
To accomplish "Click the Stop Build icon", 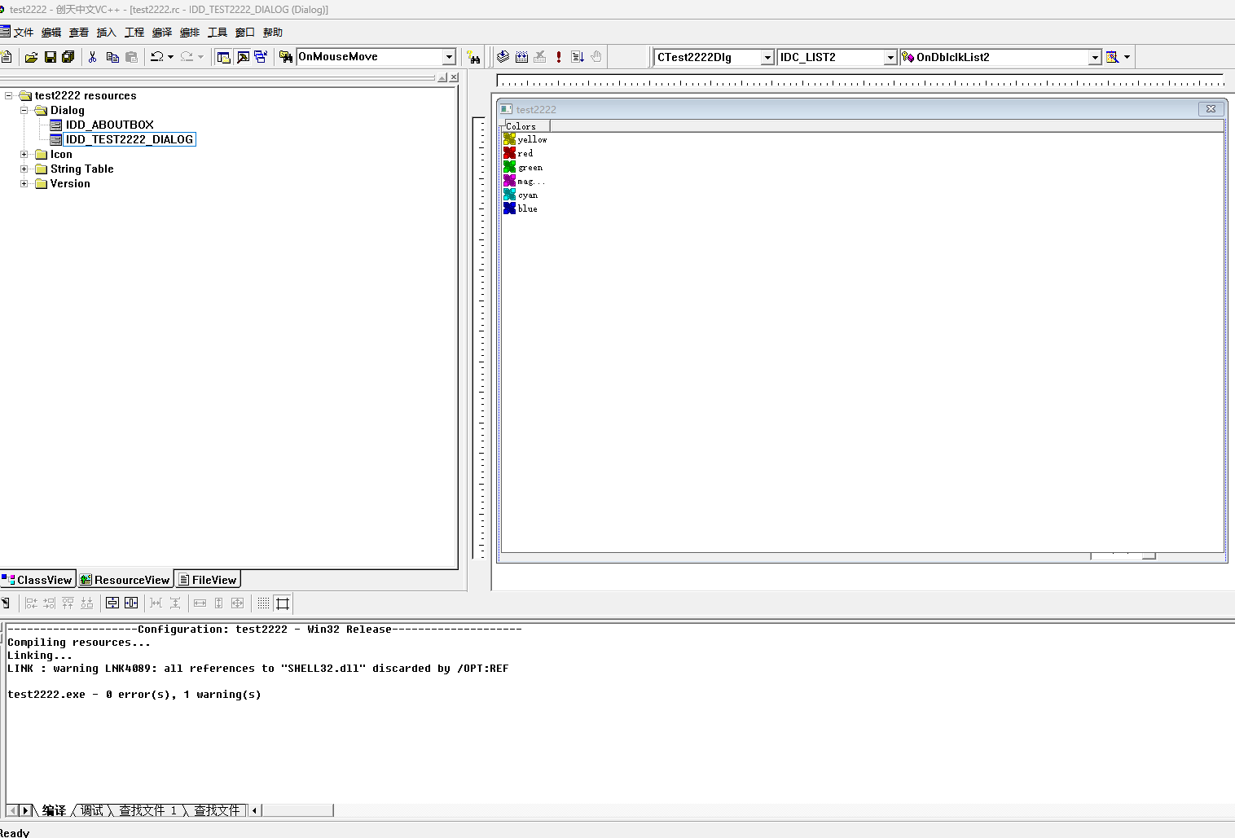I will 540,57.
